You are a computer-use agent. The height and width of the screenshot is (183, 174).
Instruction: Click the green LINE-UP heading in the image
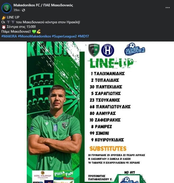click(112, 64)
